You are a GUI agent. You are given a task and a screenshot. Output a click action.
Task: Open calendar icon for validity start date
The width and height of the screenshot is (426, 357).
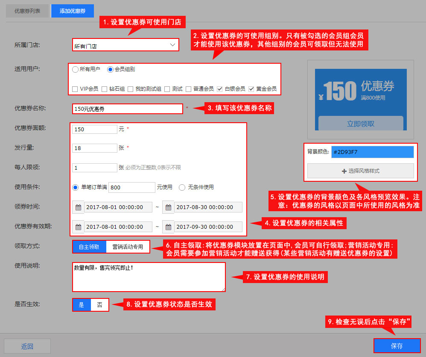coord(78,227)
